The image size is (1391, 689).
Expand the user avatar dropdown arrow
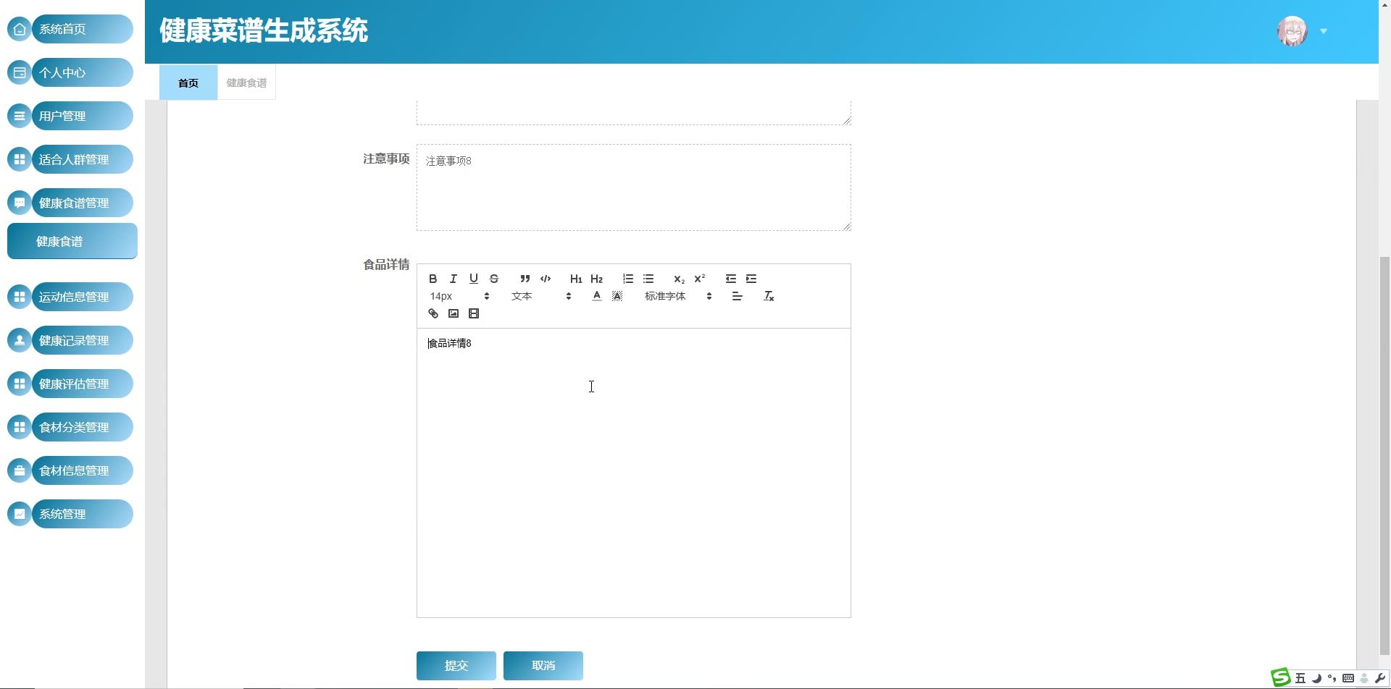(1323, 31)
